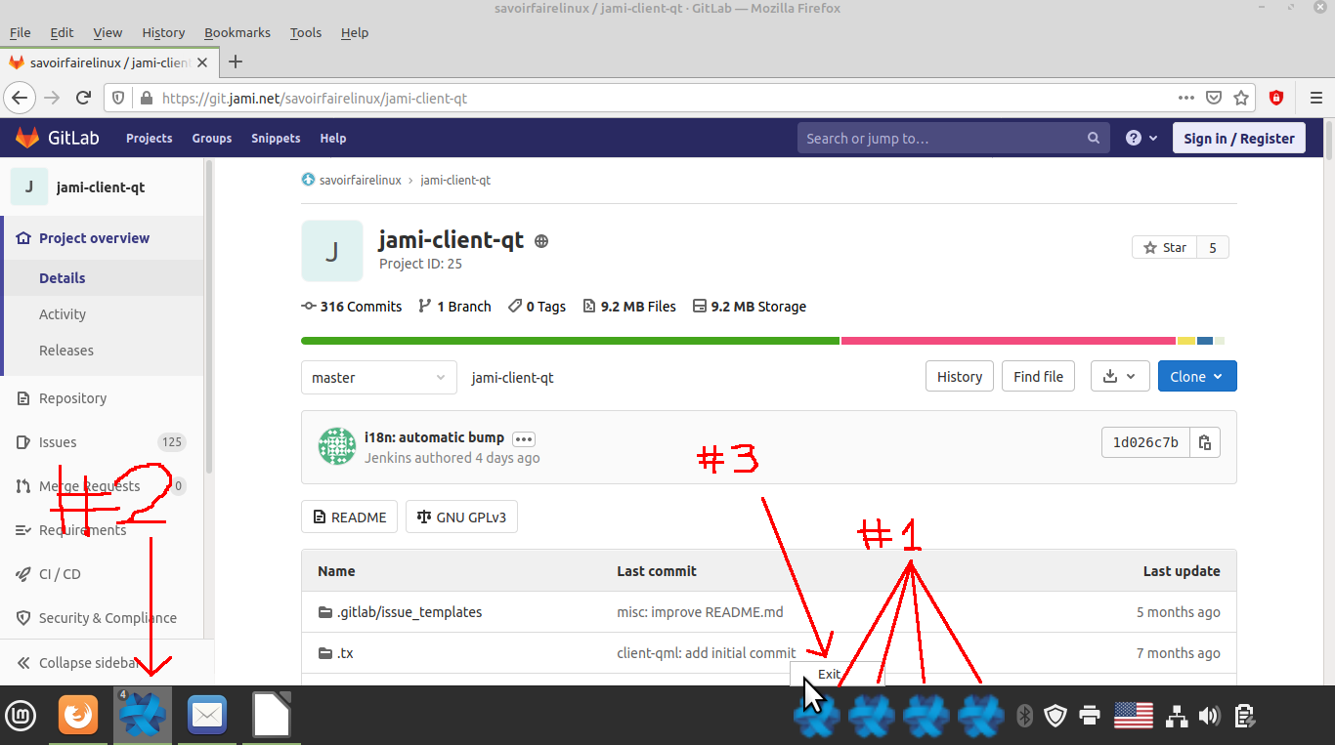This screenshot has width=1335, height=745.
Task: Click Jenkins author avatar
Action: click(337, 446)
